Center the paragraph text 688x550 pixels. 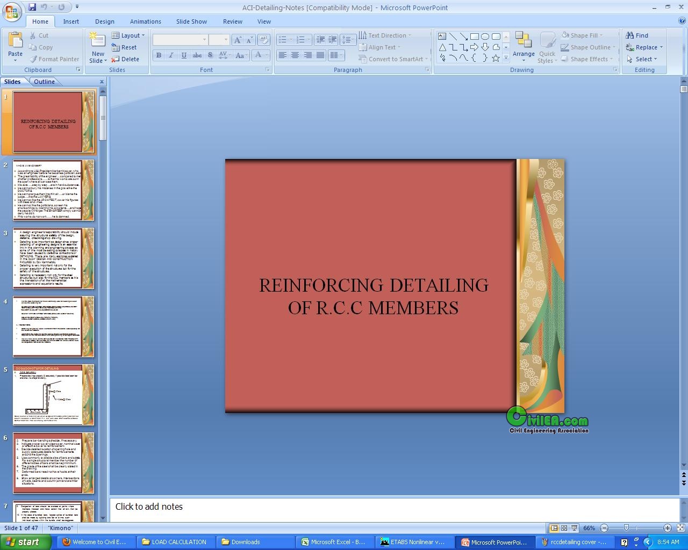click(x=295, y=55)
